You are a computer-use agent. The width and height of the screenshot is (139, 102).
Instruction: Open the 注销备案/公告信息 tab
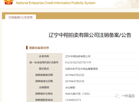coord(21,17)
